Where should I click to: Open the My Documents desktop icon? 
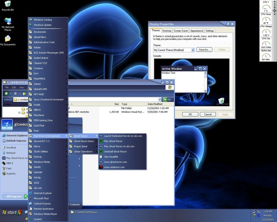tap(7, 39)
